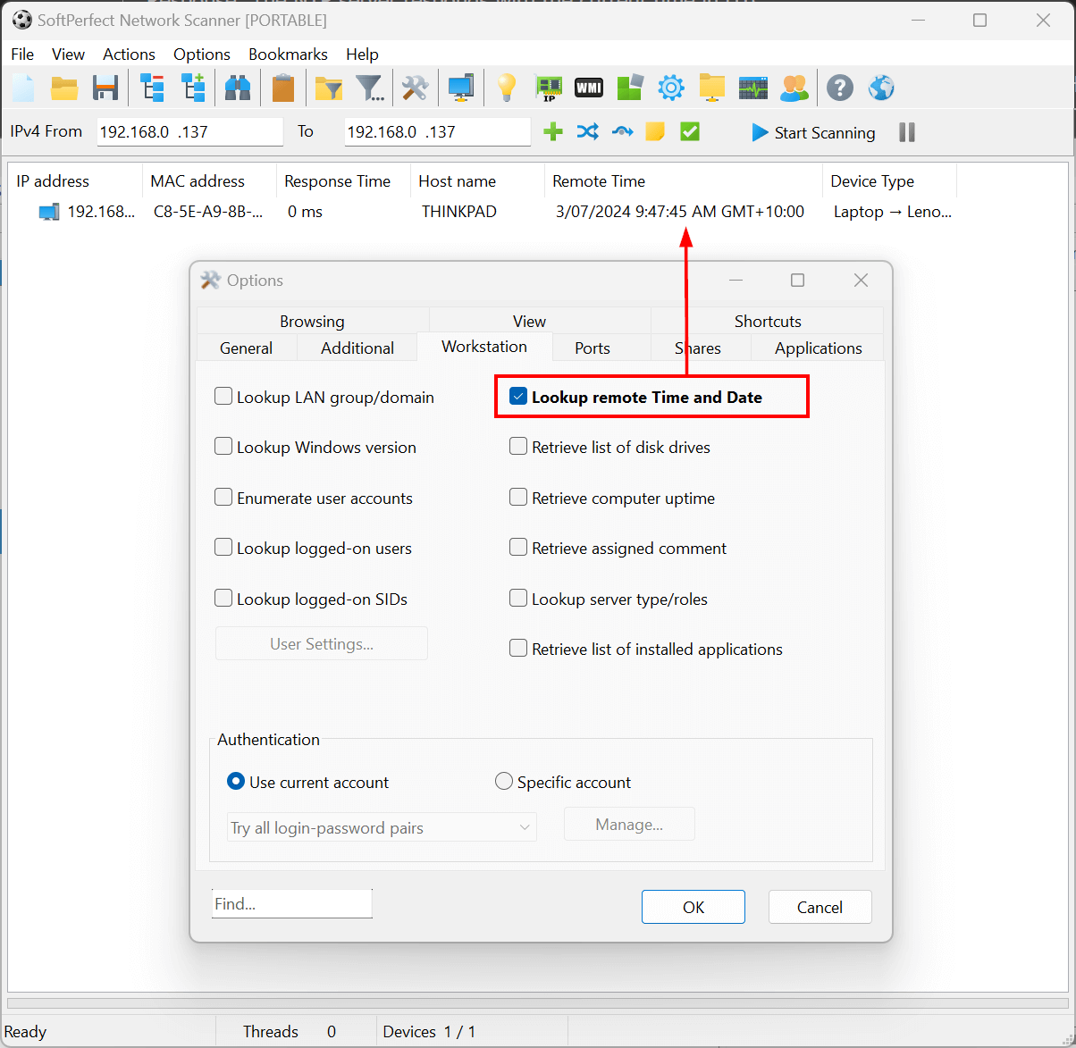Switch to the Applications tab
Image resolution: width=1076 pixels, height=1048 pixels.
pyautogui.click(x=819, y=348)
